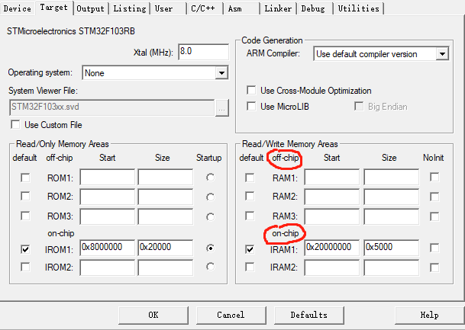Enable NoInit for RAM2

tap(434, 197)
